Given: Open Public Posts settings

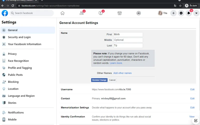Looking at the screenshot, I should 28,75.
